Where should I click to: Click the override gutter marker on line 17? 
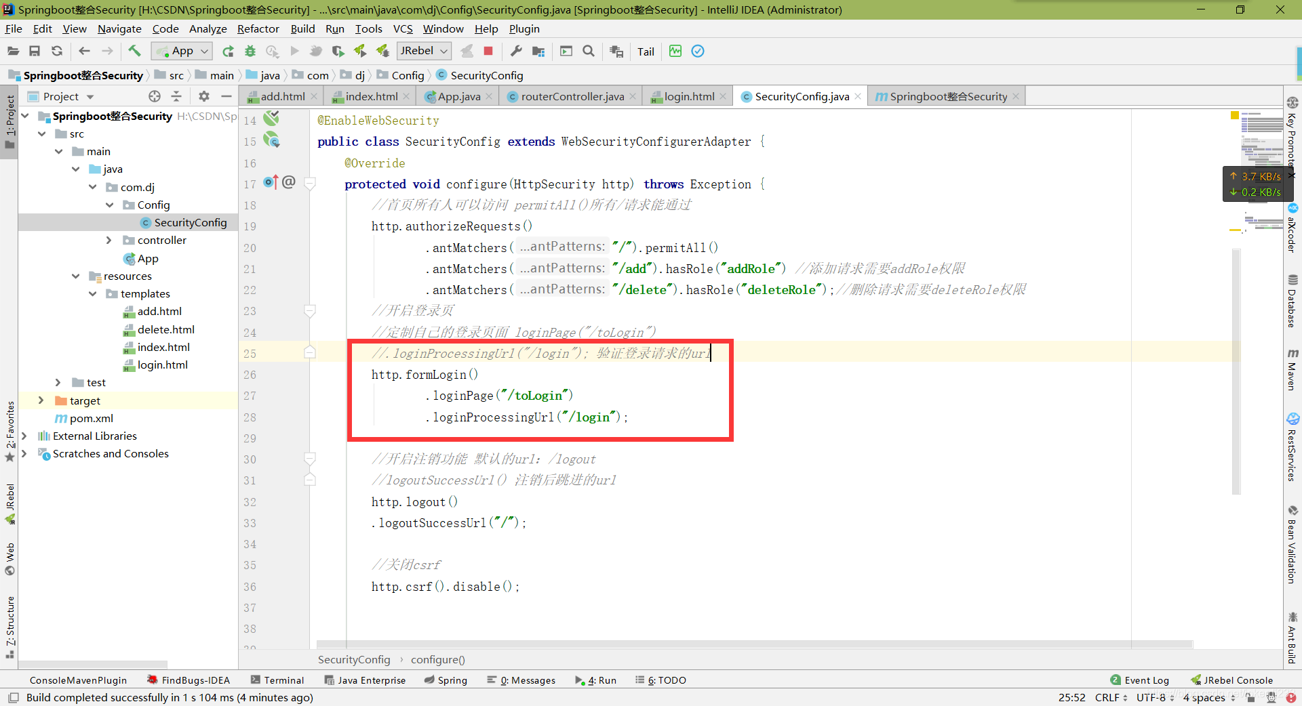(271, 182)
